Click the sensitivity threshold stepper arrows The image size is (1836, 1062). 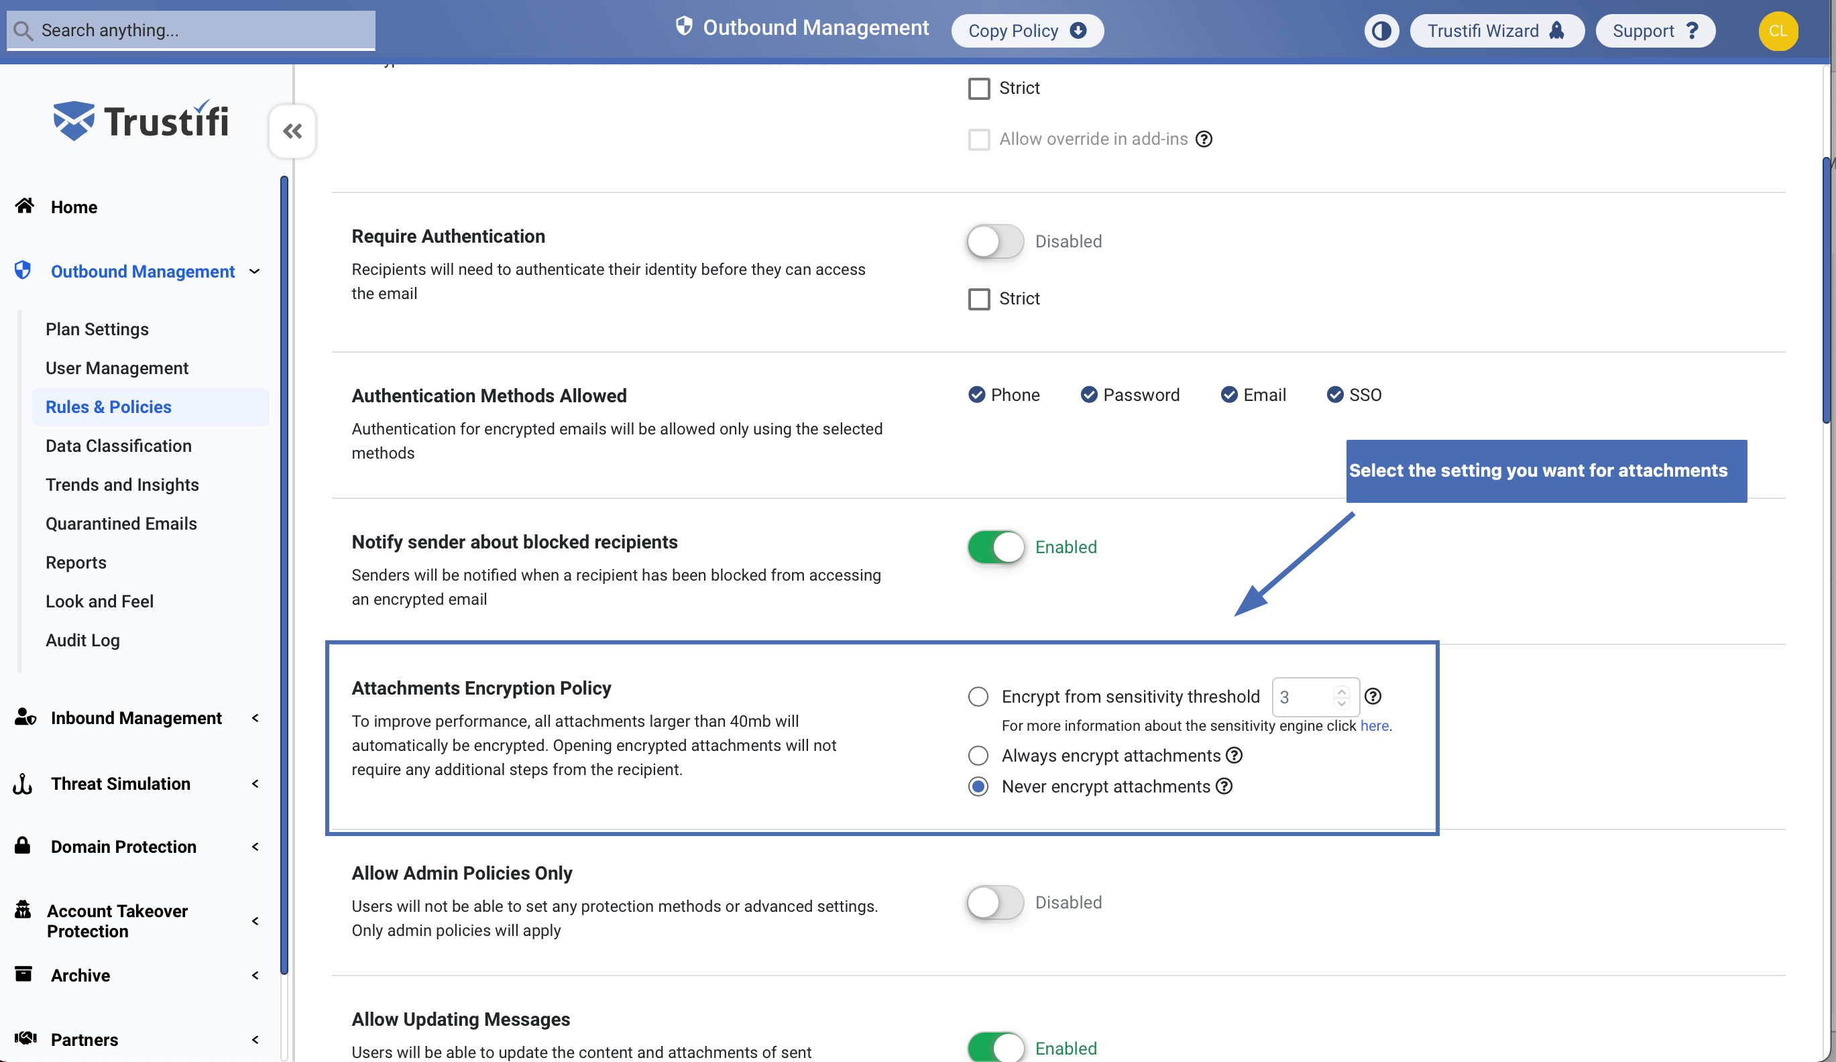1341,697
